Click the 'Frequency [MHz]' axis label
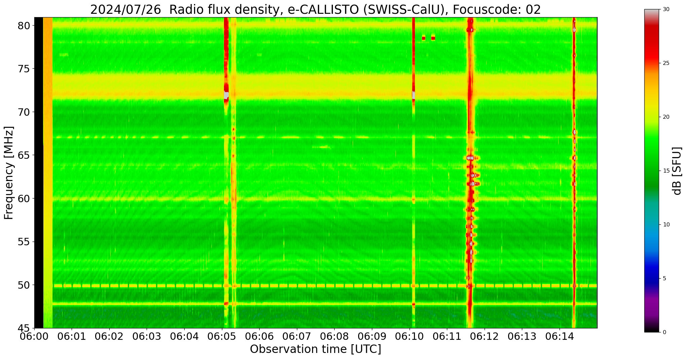The width and height of the screenshot is (687, 359). pyautogui.click(x=9, y=173)
